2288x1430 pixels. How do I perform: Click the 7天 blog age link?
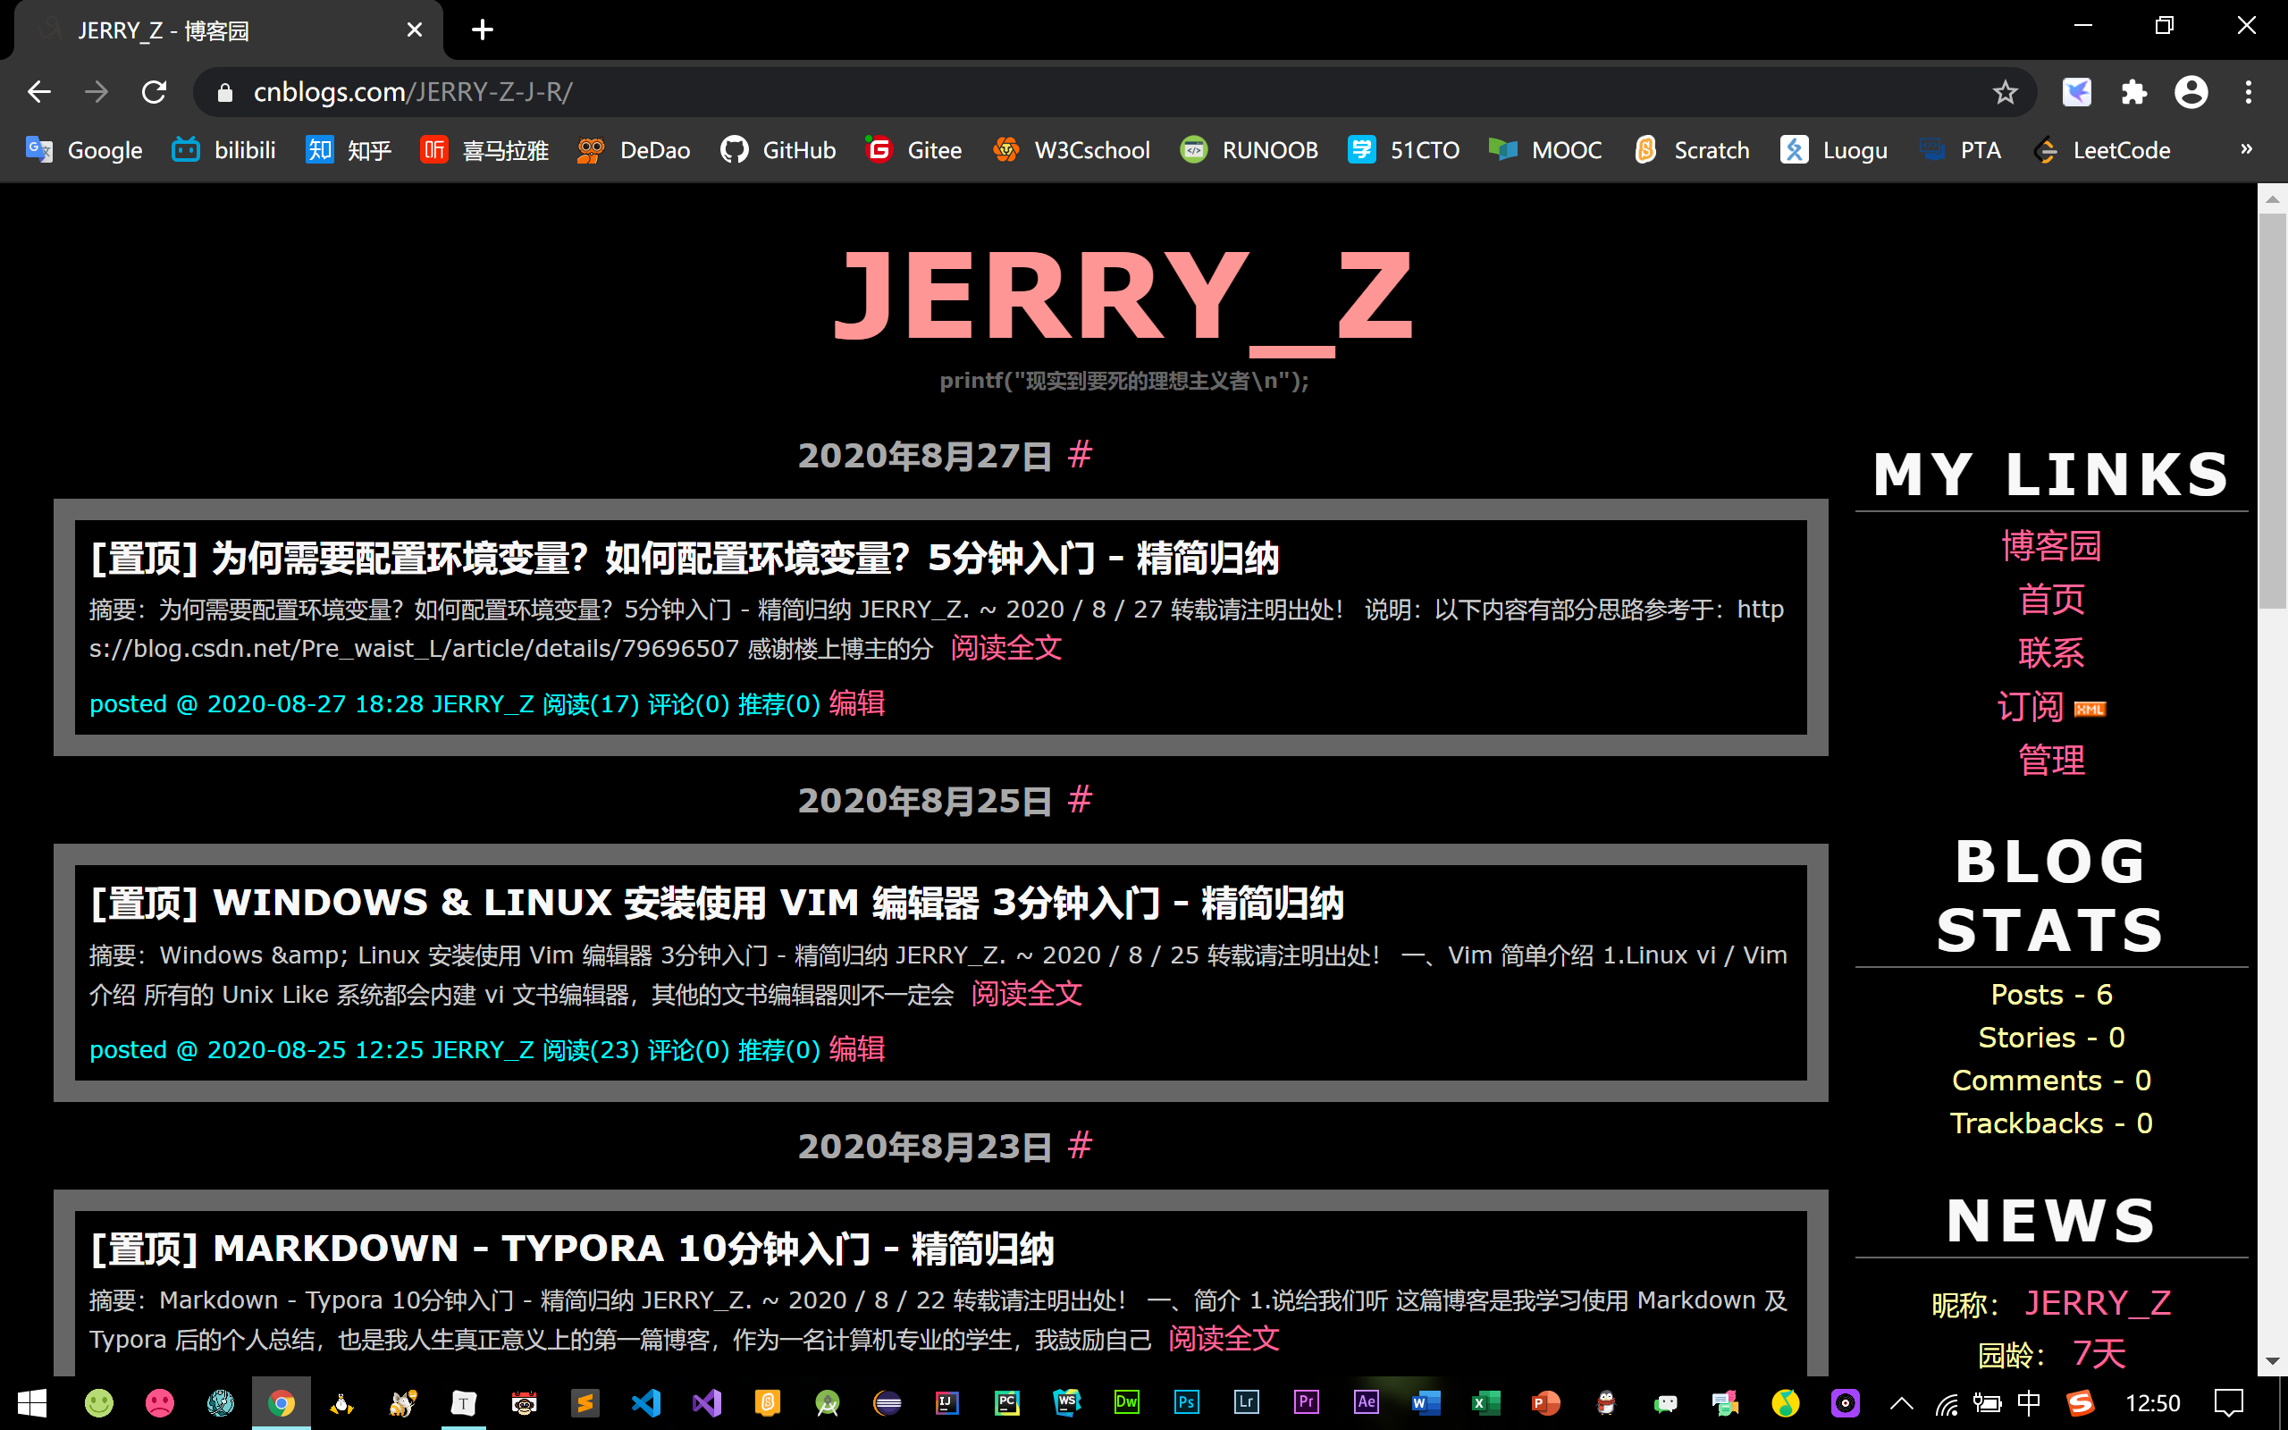tap(2099, 1354)
